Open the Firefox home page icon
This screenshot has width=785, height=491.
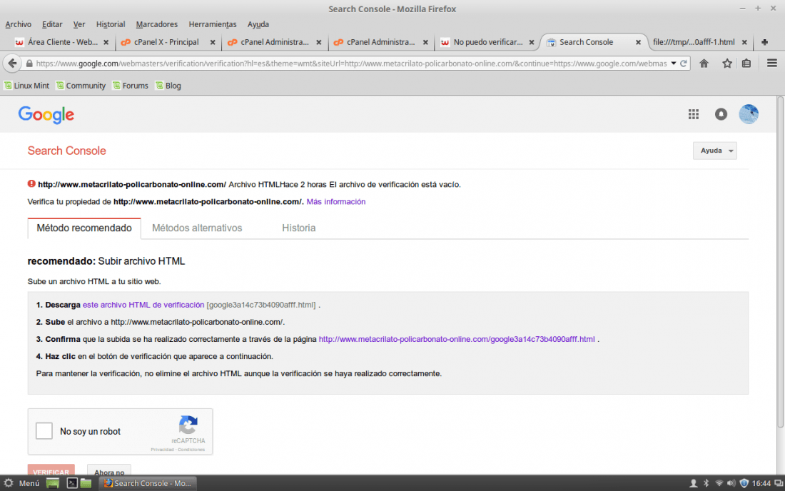704,64
